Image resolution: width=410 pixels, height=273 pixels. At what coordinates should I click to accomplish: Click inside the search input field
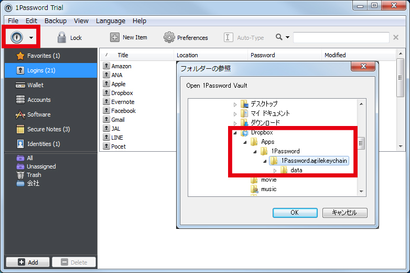(x=341, y=37)
